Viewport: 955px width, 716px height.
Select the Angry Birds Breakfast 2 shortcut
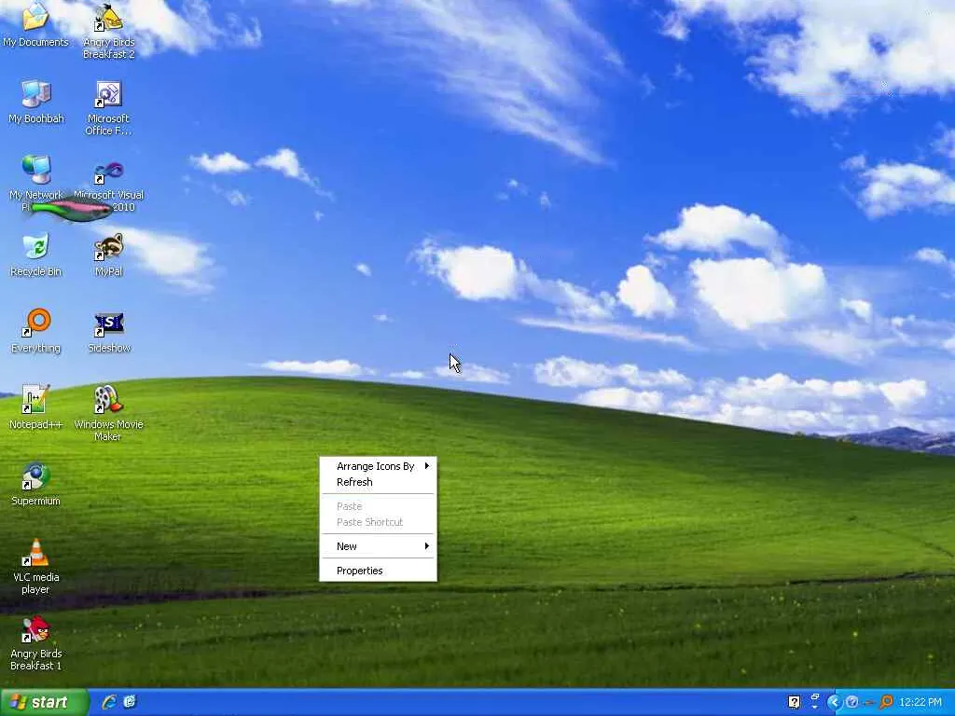point(108,31)
